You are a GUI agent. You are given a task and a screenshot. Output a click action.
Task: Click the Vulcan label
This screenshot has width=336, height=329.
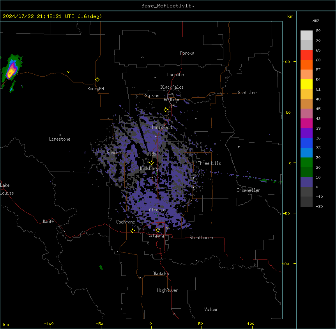(x=211, y=309)
